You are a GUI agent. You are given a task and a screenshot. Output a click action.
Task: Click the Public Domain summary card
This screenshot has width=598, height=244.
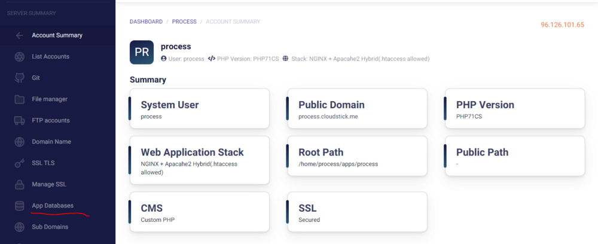point(357,109)
